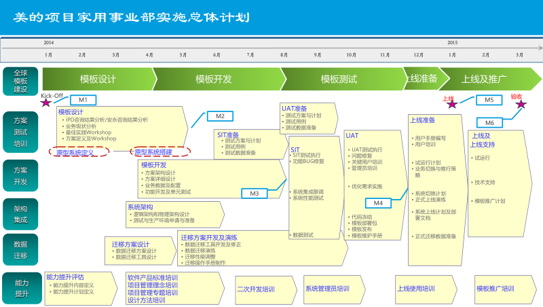Click the SIT准备 box heading
This screenshot has height=307, width=543.
[228, 134]
